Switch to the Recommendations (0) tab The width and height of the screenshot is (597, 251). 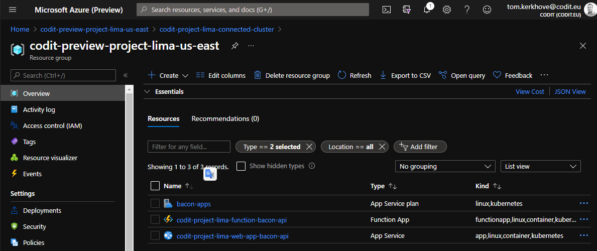pos(225,118)
